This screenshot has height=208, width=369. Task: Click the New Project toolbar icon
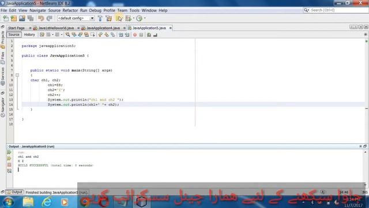(14, 18)
